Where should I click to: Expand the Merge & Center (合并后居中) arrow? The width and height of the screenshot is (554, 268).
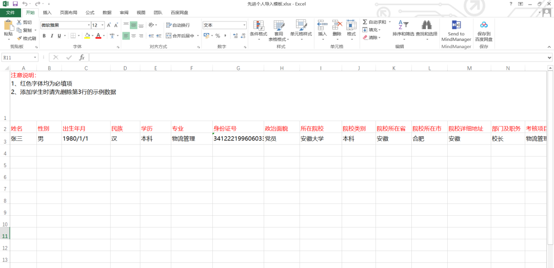pos(198,36)
